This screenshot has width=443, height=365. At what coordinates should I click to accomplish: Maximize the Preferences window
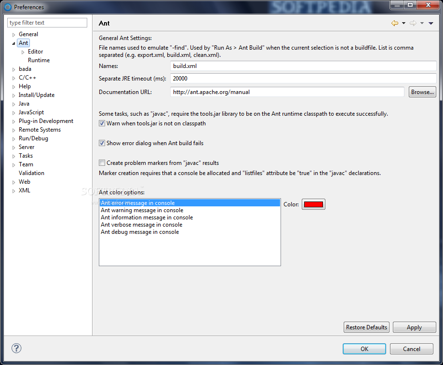[x=410, y=5]
